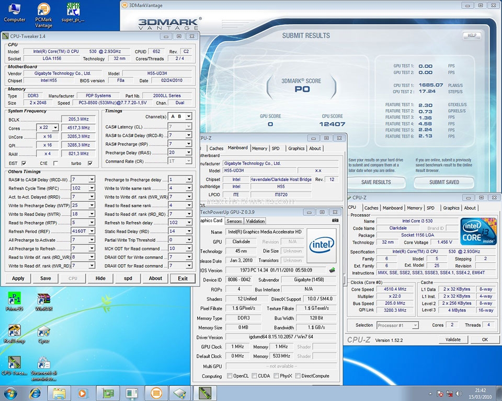Screen dimensions: 502x401
Task: Click the Apply button in CPU-Tweaker
Action: (18, 278)
